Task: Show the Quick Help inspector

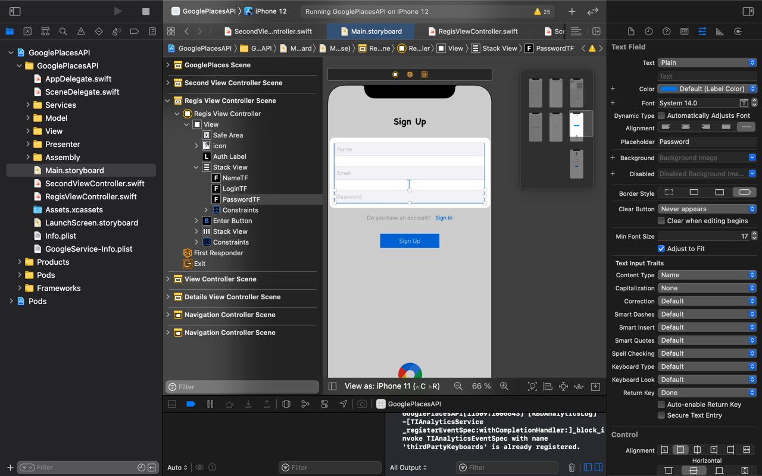Action: [x=667, y=32]
